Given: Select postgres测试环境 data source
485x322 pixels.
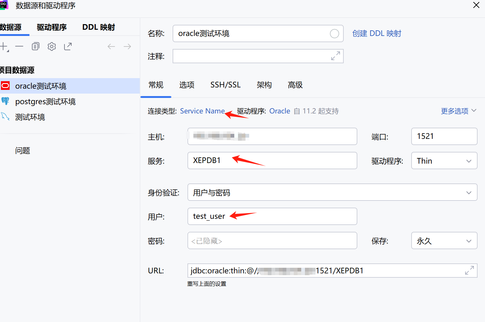Looking at the screenshot, I should point(70,101).
